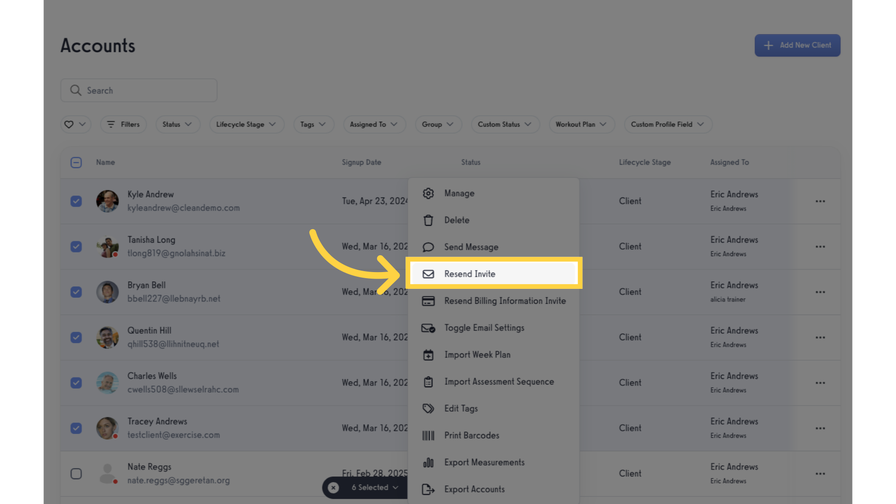Screen dimensions: 896x504
Task: Click the Import Week Plan calendar icon
Action: (428, 355)
